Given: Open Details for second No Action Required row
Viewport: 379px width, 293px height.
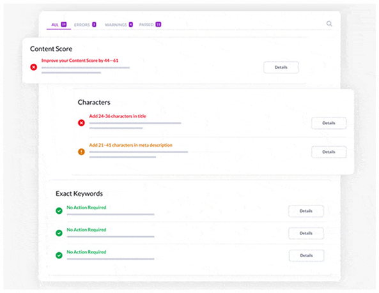Looking at the screenshot, I should [x=306, y=233].
